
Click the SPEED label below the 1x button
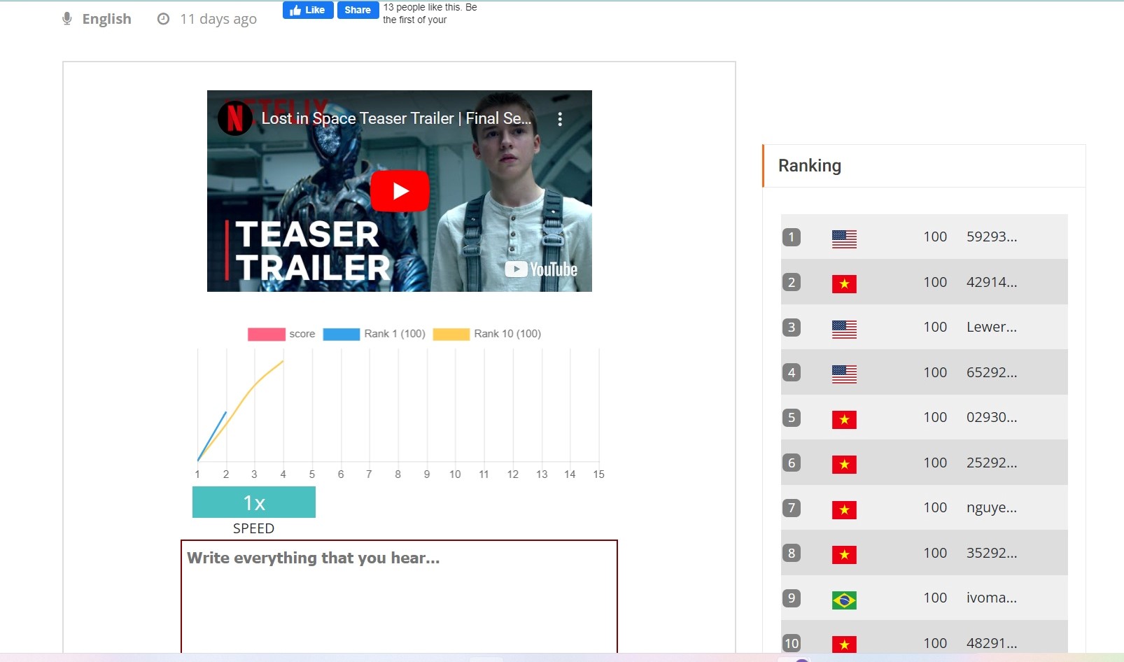click(x=253, y=528)
